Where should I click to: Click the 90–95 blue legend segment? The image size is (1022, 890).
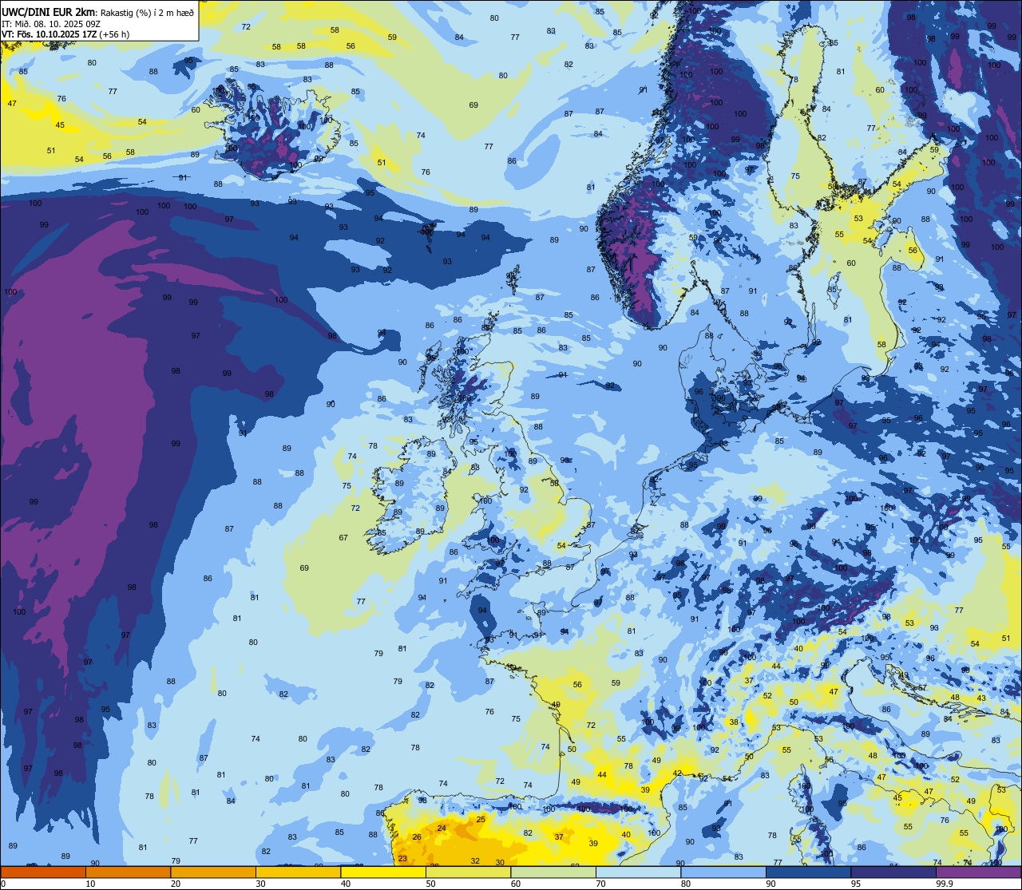tap(808, 872)
